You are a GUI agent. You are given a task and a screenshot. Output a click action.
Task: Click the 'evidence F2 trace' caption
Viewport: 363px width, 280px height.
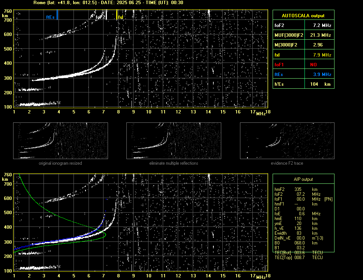click(x=287, y=163)
